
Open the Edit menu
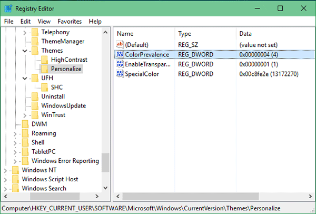[25, 22]
